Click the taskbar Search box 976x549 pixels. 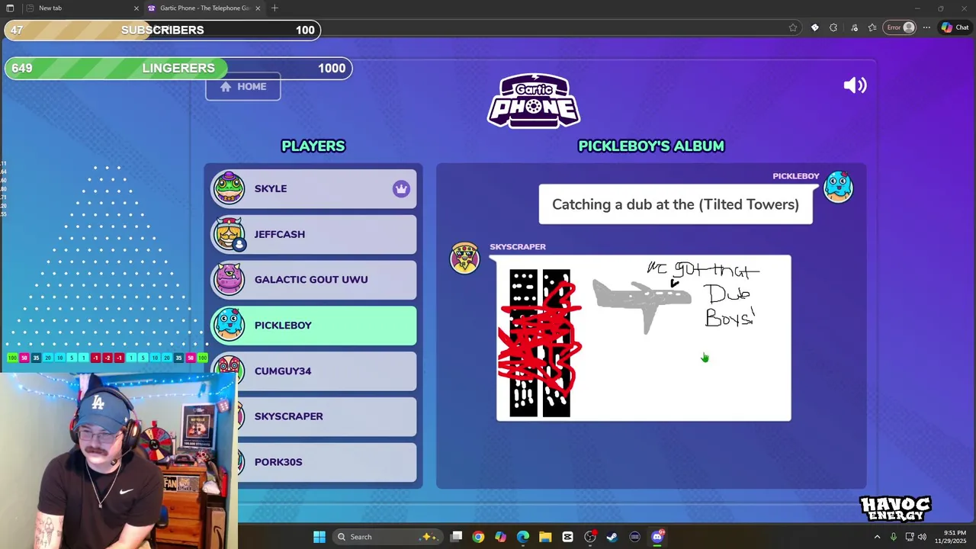pos(387,537)
